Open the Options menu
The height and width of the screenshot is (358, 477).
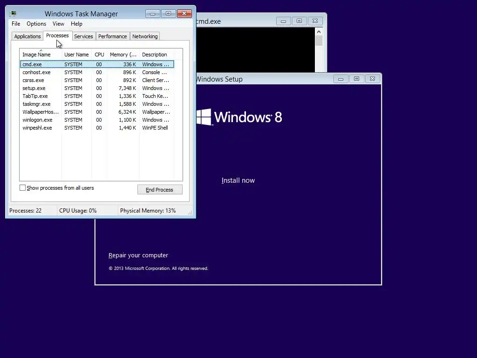click(x=36, y=24)
